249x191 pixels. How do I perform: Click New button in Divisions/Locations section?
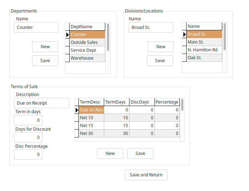pos(161,47)
